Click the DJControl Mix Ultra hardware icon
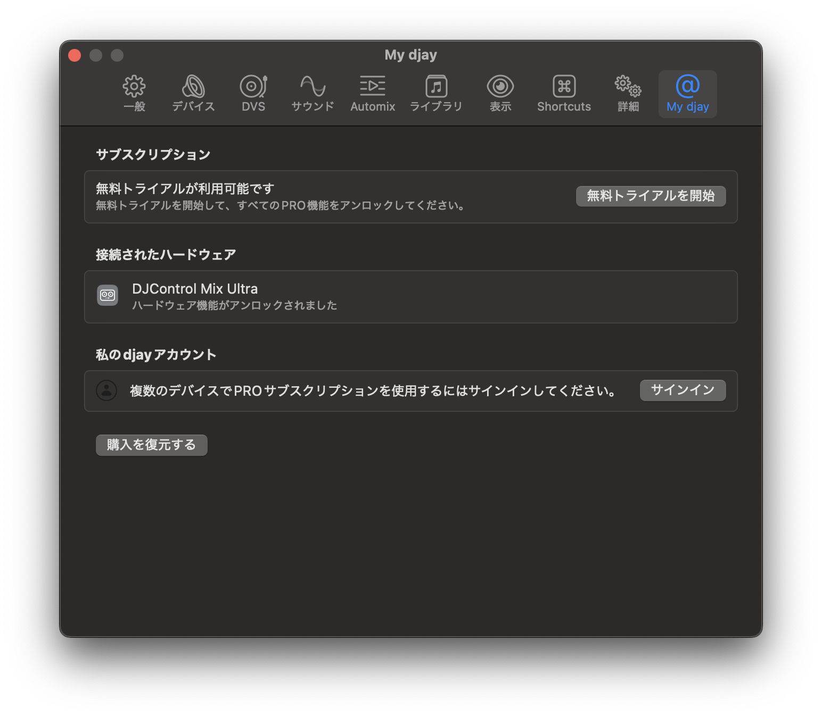The image size is (822, 716). 107,295
